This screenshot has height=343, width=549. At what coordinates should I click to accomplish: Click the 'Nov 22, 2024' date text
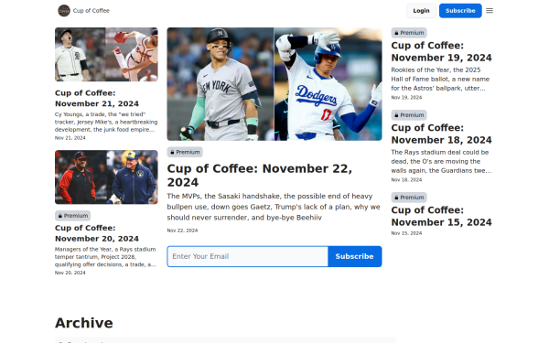point(182,230)
